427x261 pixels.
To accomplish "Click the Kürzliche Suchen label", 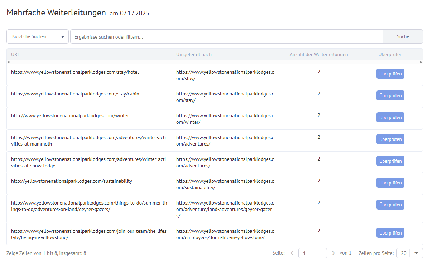I will click(x=29, y=36).
